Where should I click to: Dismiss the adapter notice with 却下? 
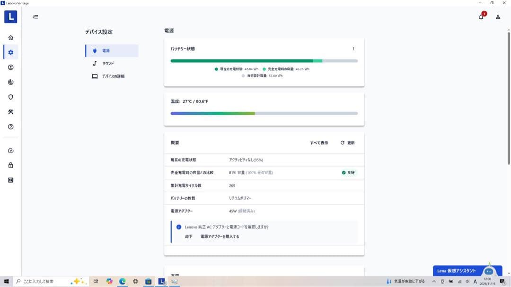[189, 236]
